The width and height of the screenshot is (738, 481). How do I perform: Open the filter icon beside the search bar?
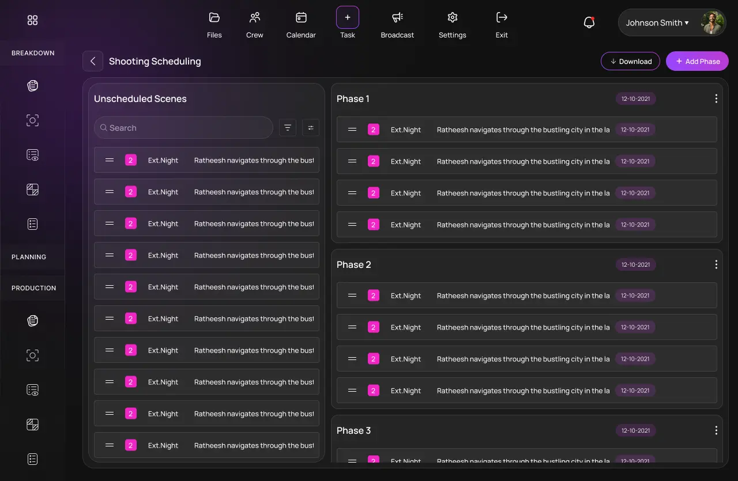point(287,127)
